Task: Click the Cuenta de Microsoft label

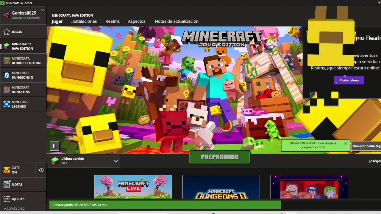Action: 26,18
